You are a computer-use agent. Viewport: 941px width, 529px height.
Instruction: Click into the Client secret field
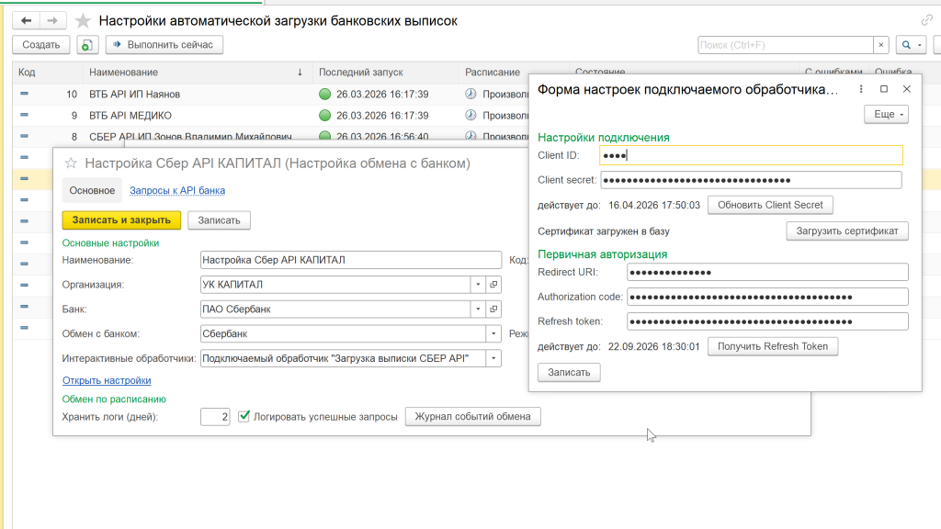750,180
